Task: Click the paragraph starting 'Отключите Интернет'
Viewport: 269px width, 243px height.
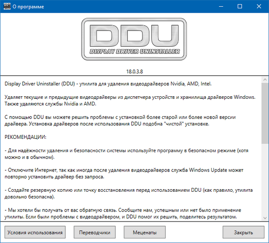Action: pos(124,173)
